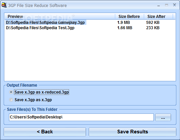The image size is (180, 140).
Task: Sort by the Preview column header
Action: [x=60, y=17]
